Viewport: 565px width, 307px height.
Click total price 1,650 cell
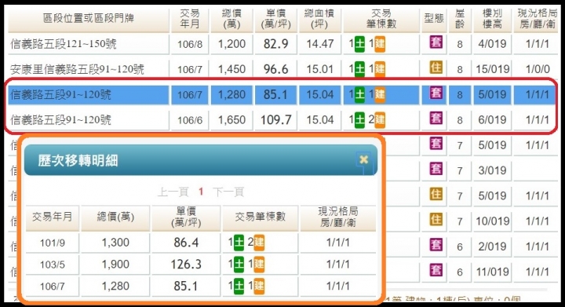(231, 120)
